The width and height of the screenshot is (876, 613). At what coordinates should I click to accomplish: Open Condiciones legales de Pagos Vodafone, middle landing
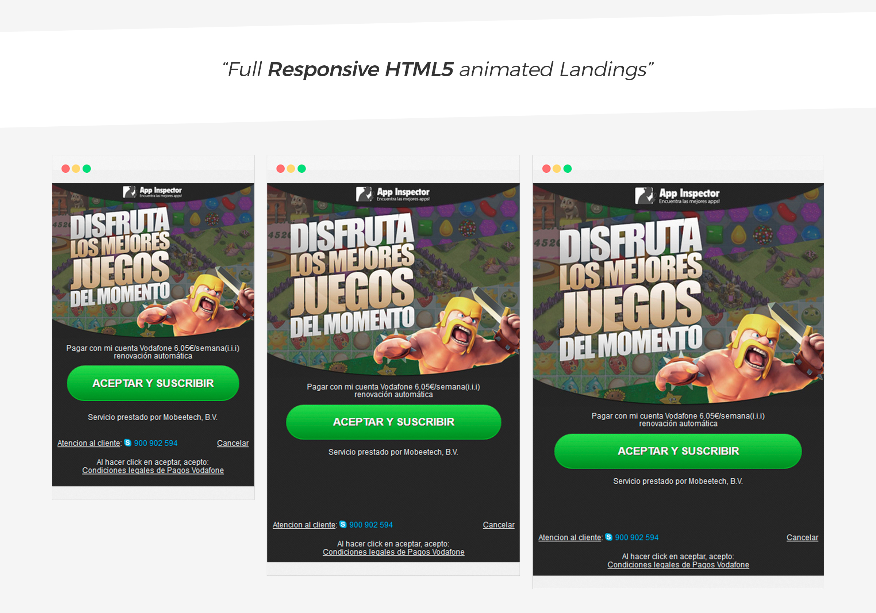[x=393, y=552]
